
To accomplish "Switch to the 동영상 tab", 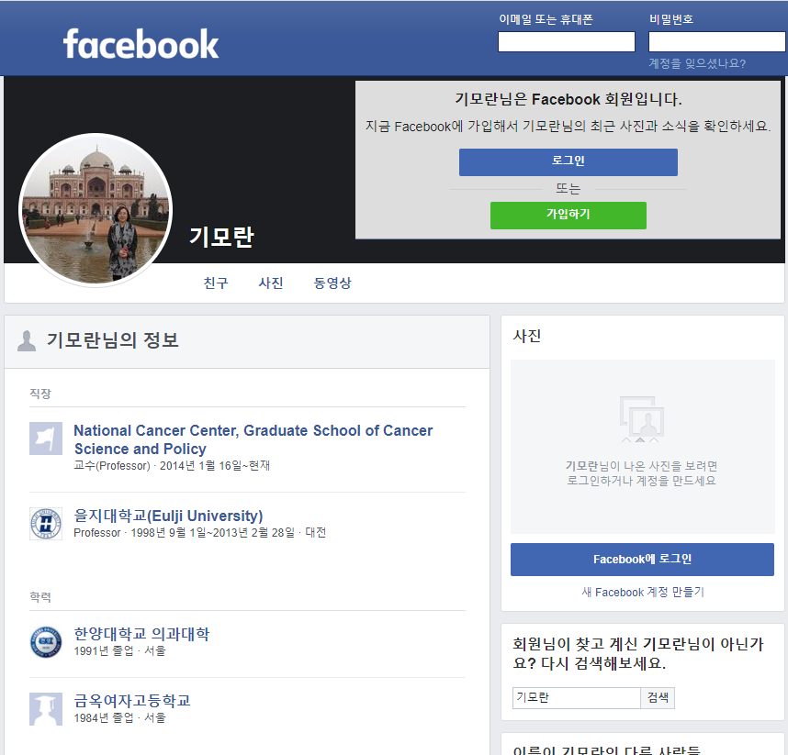I will 332,283.
